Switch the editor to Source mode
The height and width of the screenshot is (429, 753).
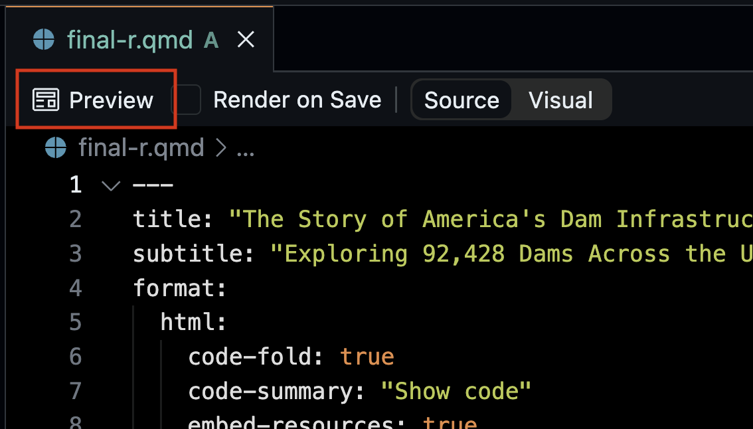click(461, 100)
